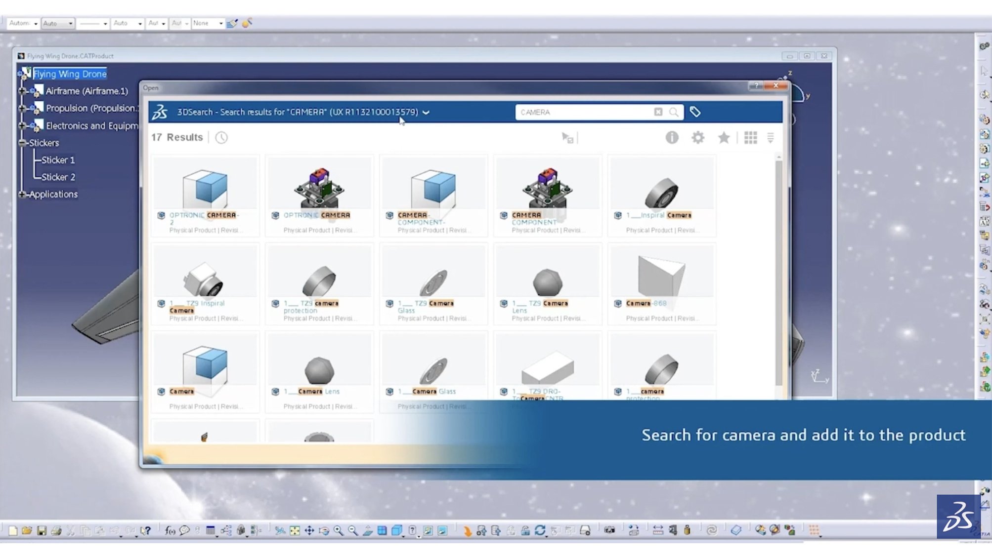Click the Formula f(x) toolbar icon
The image size is (992, 557).
tap(170, 530)
